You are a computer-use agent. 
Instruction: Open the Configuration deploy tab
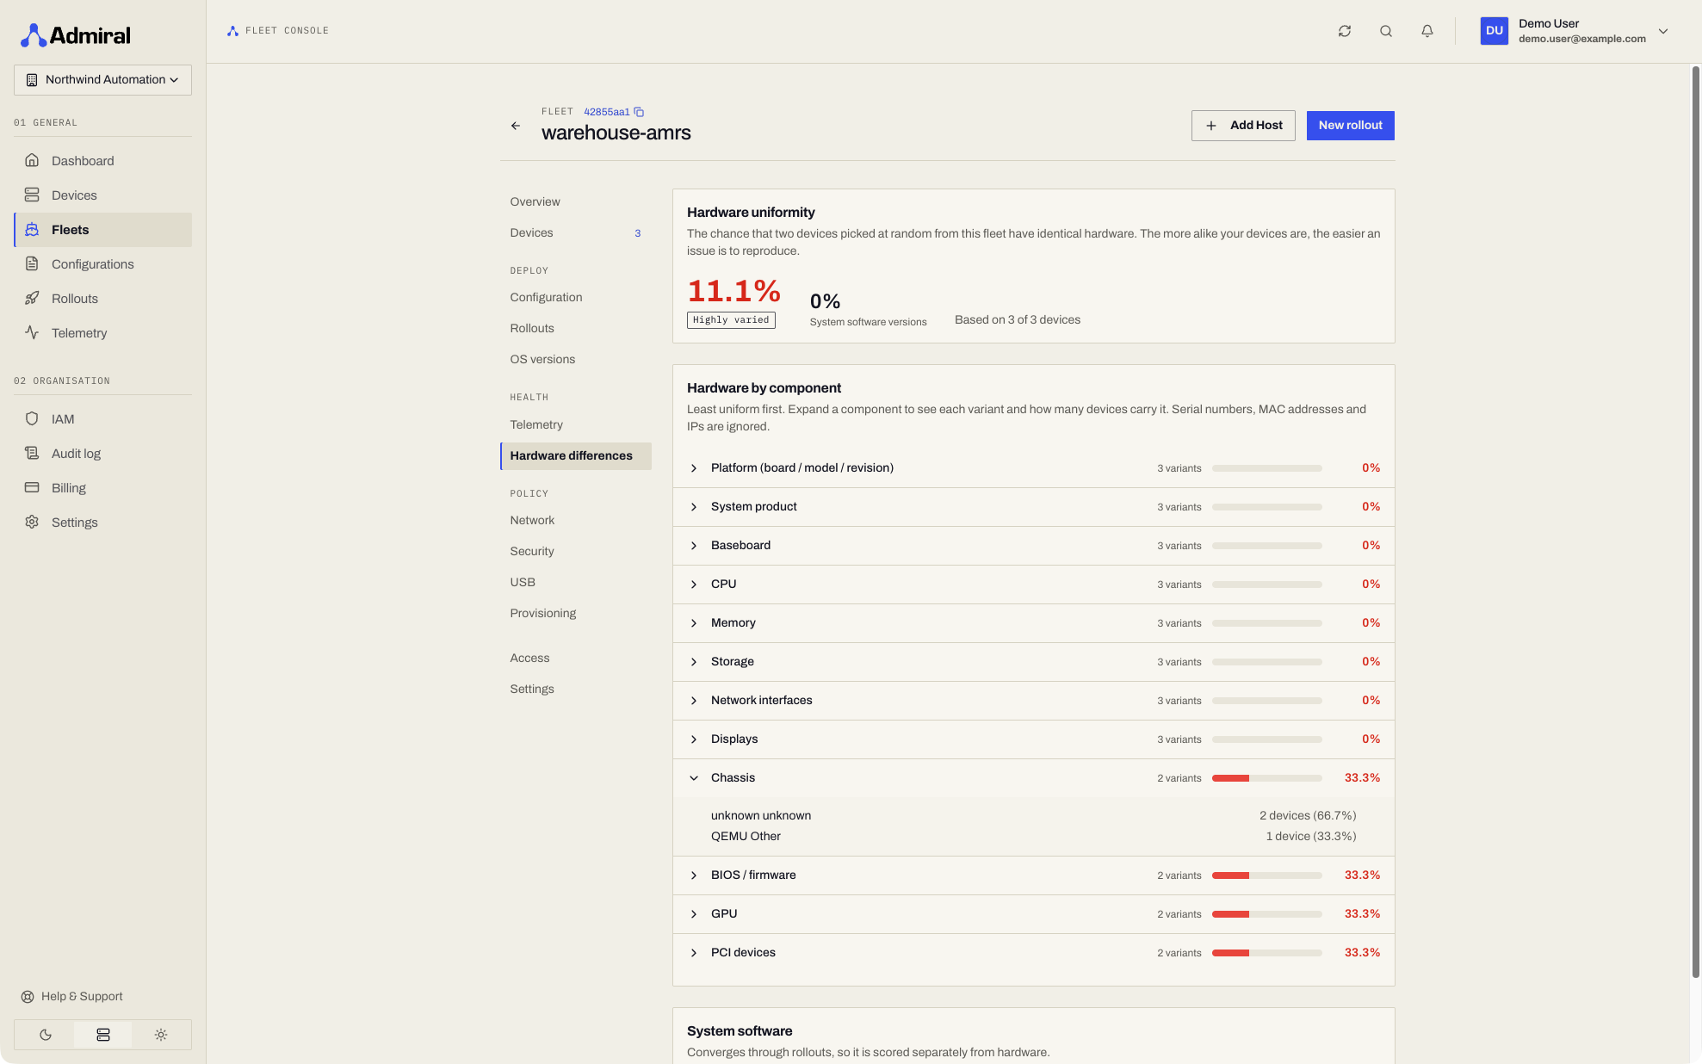coord(575,297)
